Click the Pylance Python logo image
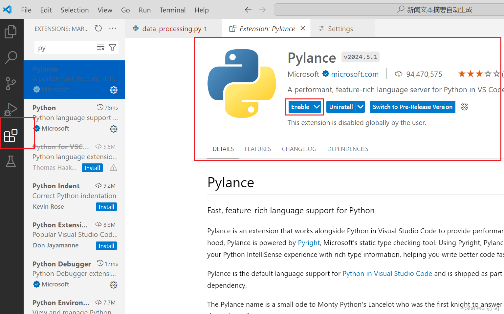 pyautogui.click(x=242, y=83)
